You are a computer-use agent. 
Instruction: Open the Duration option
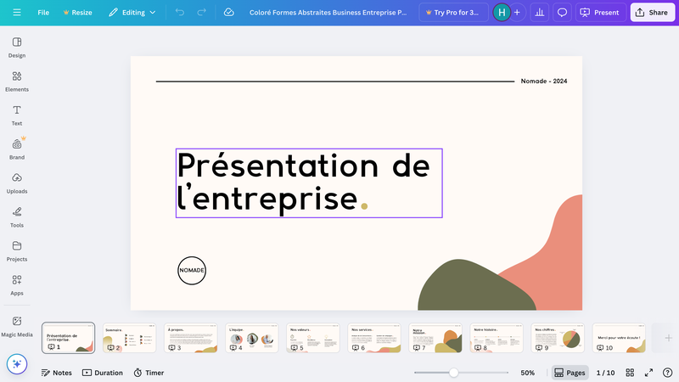[103, 373]
